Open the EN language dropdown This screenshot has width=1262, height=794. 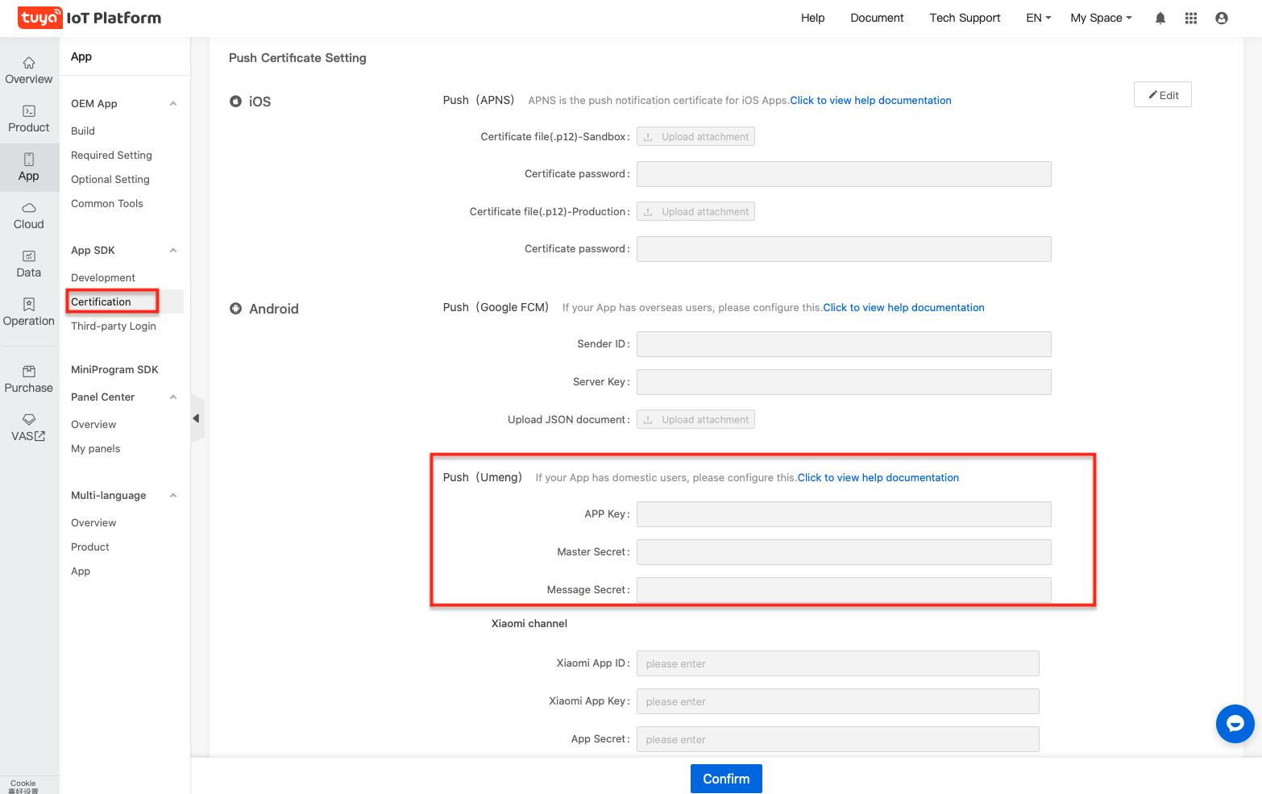coord(1038,19)
